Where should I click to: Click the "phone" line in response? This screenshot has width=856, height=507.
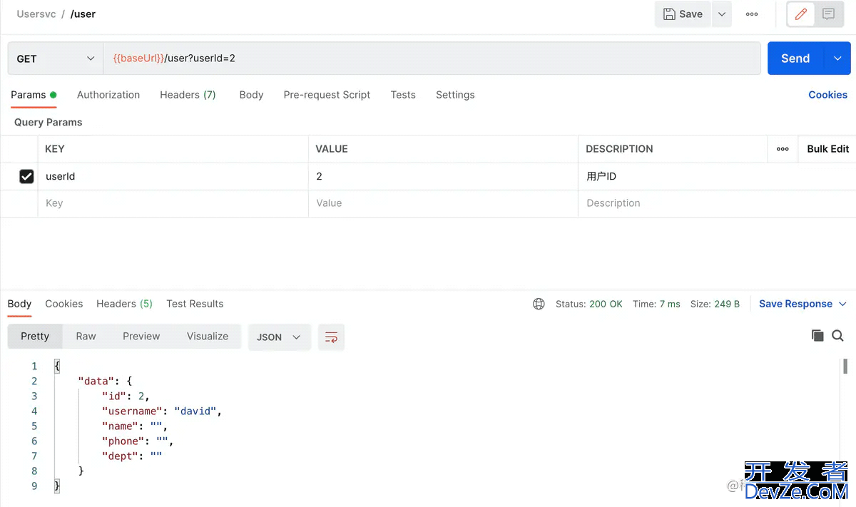pyautogui.click(x=138, y=441)
